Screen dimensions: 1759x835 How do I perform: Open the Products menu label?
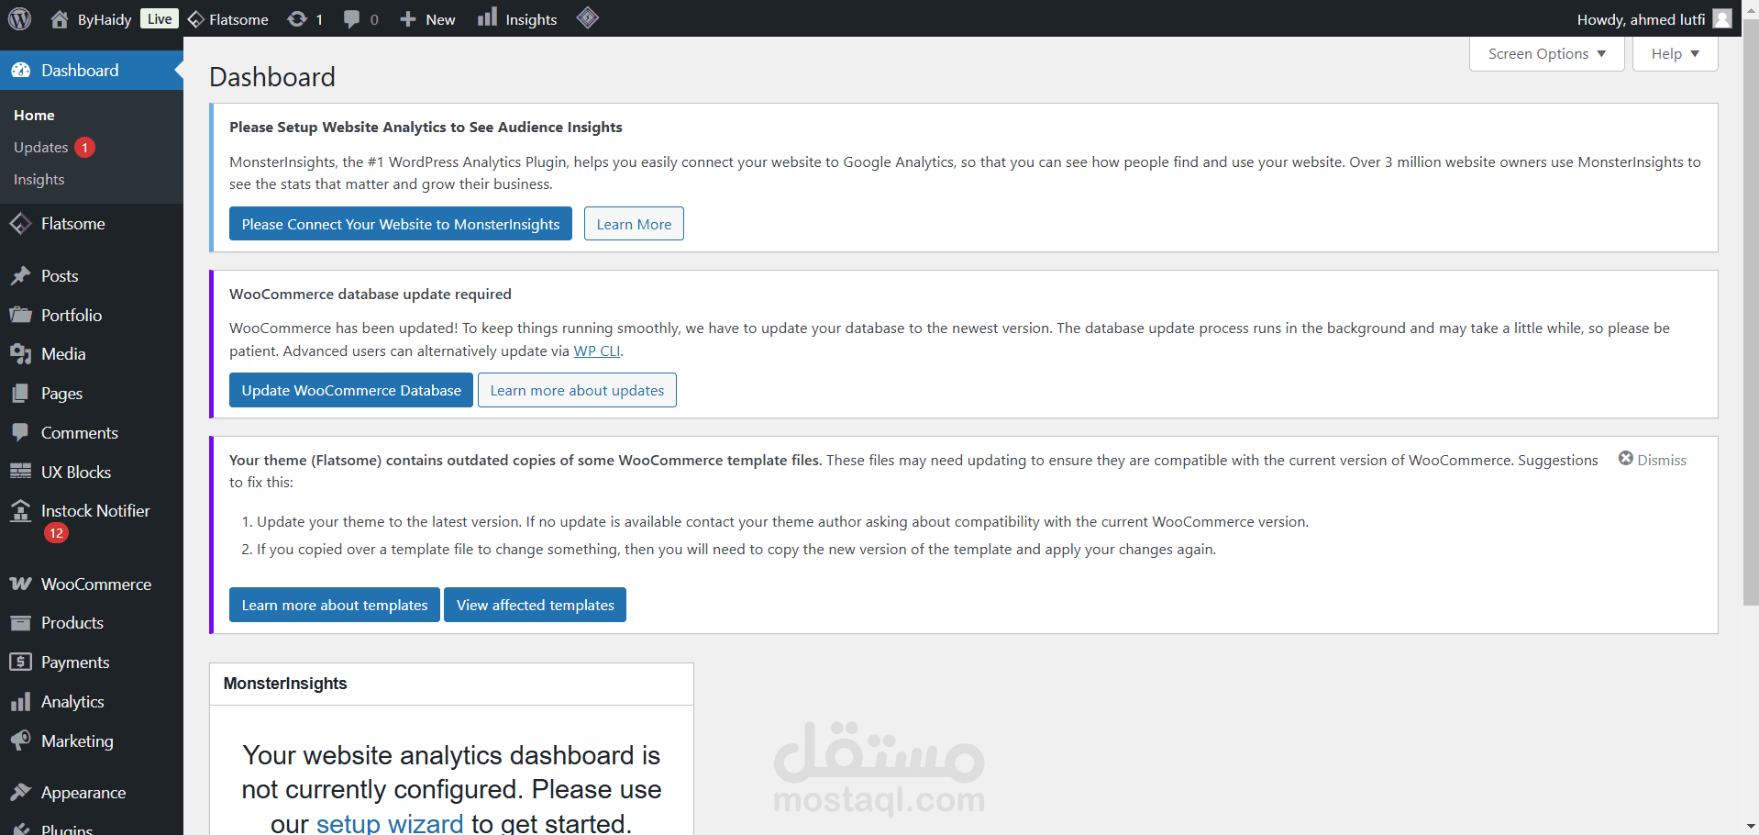tap(72, 623)
